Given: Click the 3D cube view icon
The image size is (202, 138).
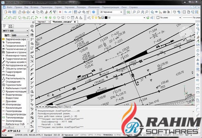Looking at the screenshot, I should (x=174, y=12).
